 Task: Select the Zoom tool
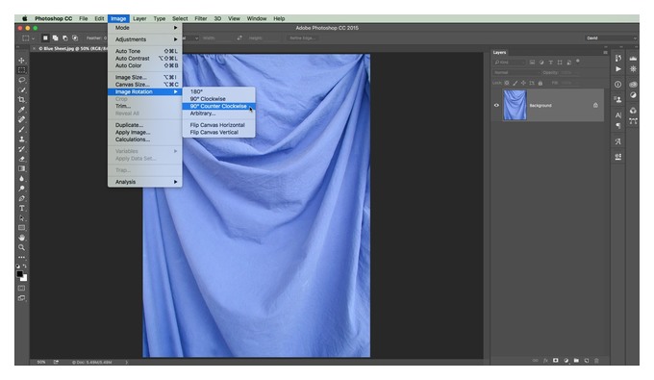point(22,248)
